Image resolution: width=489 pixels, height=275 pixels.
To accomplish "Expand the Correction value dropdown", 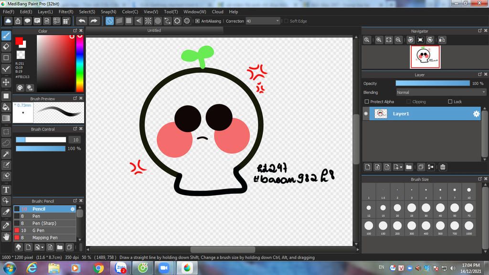I will tap(277, 21).
